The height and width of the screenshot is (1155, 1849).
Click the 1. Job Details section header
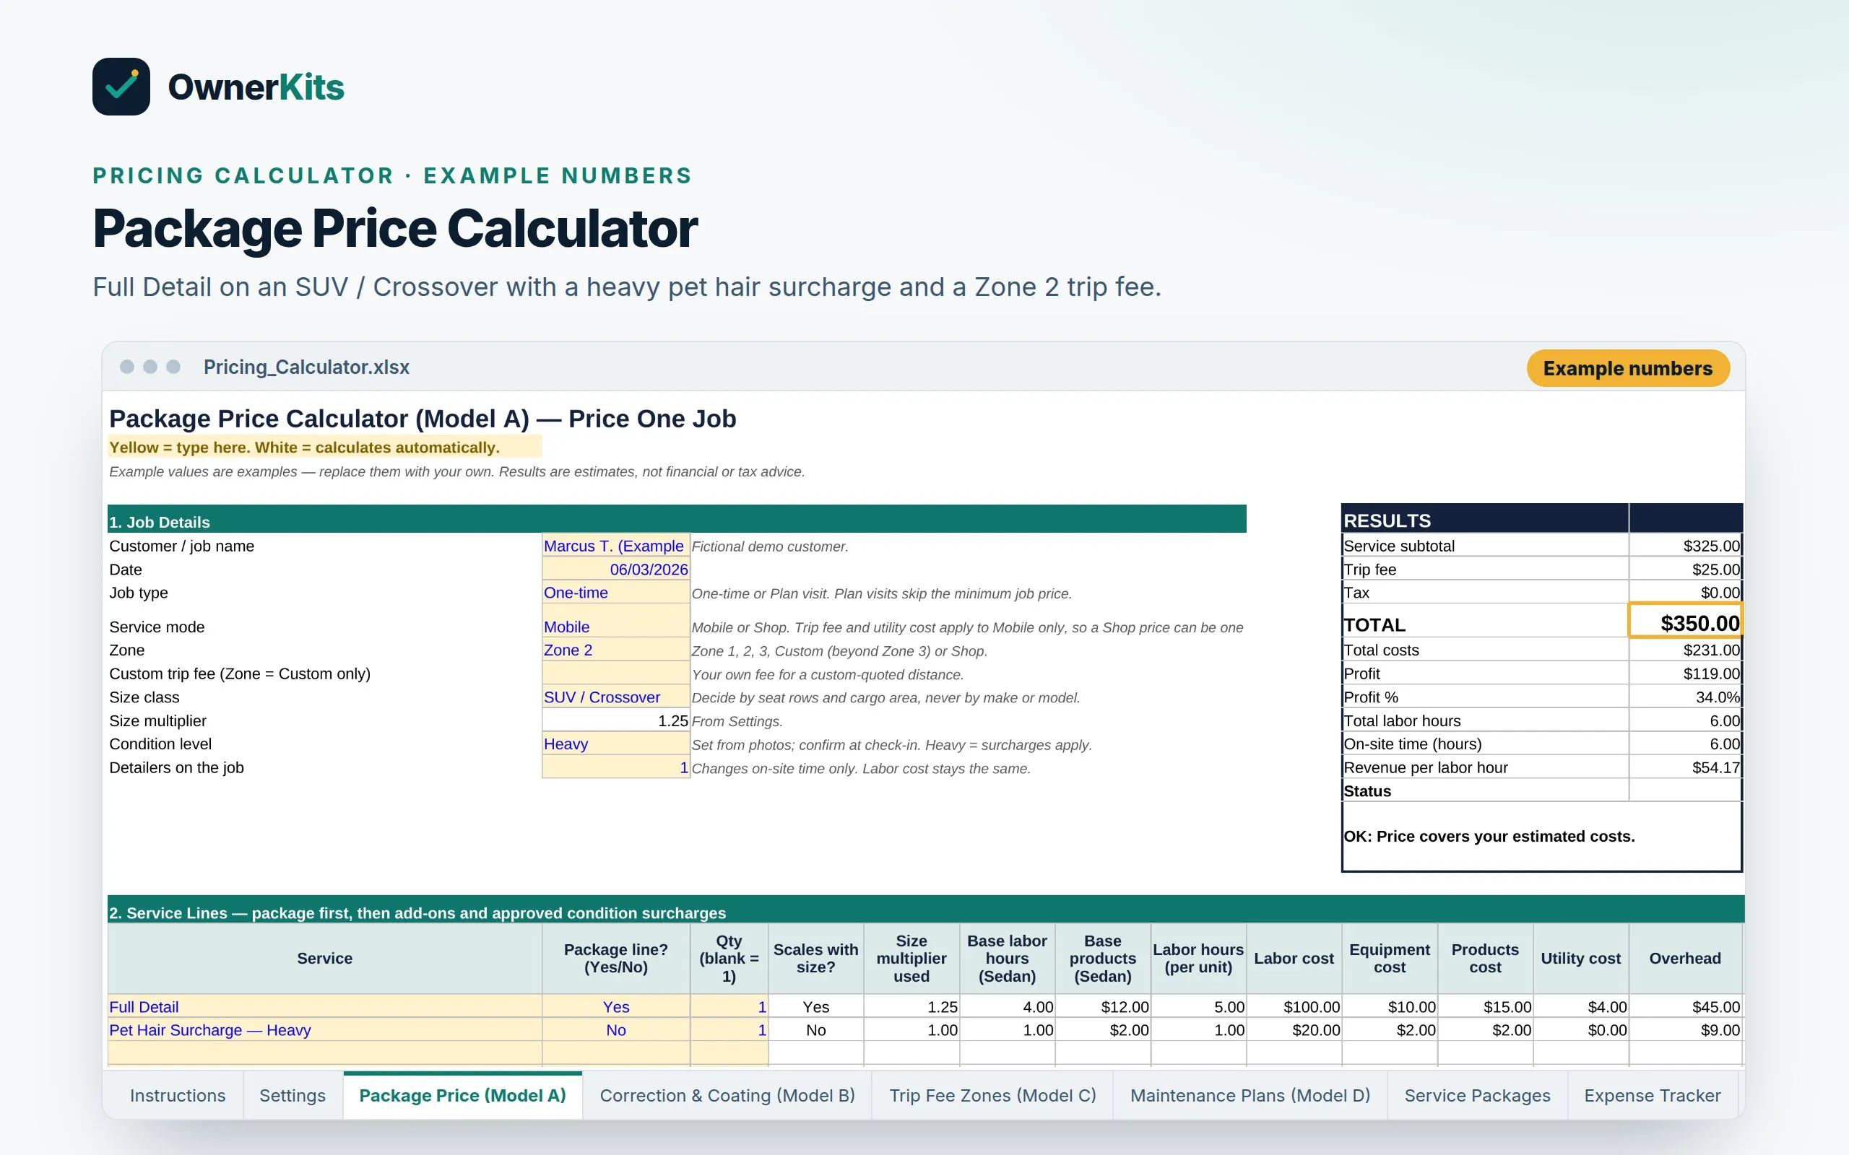coord(677,520)
